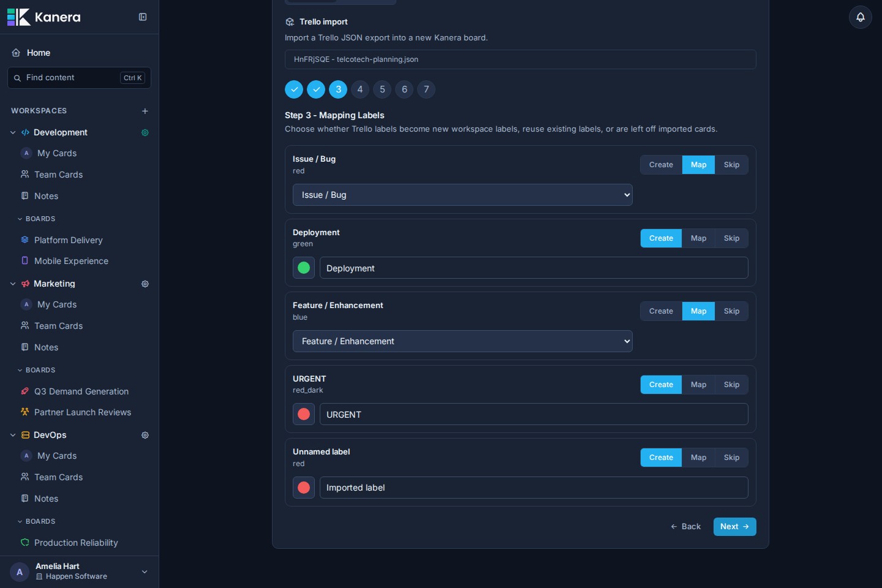Click Notes icon under Marketing
The image size is (882, 588).
tap(25, 347)
